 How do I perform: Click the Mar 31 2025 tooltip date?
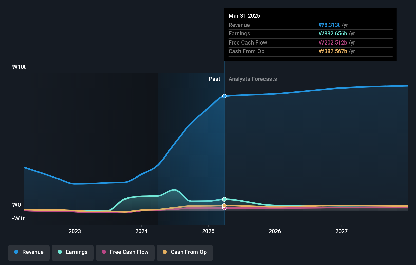point(244,16)
